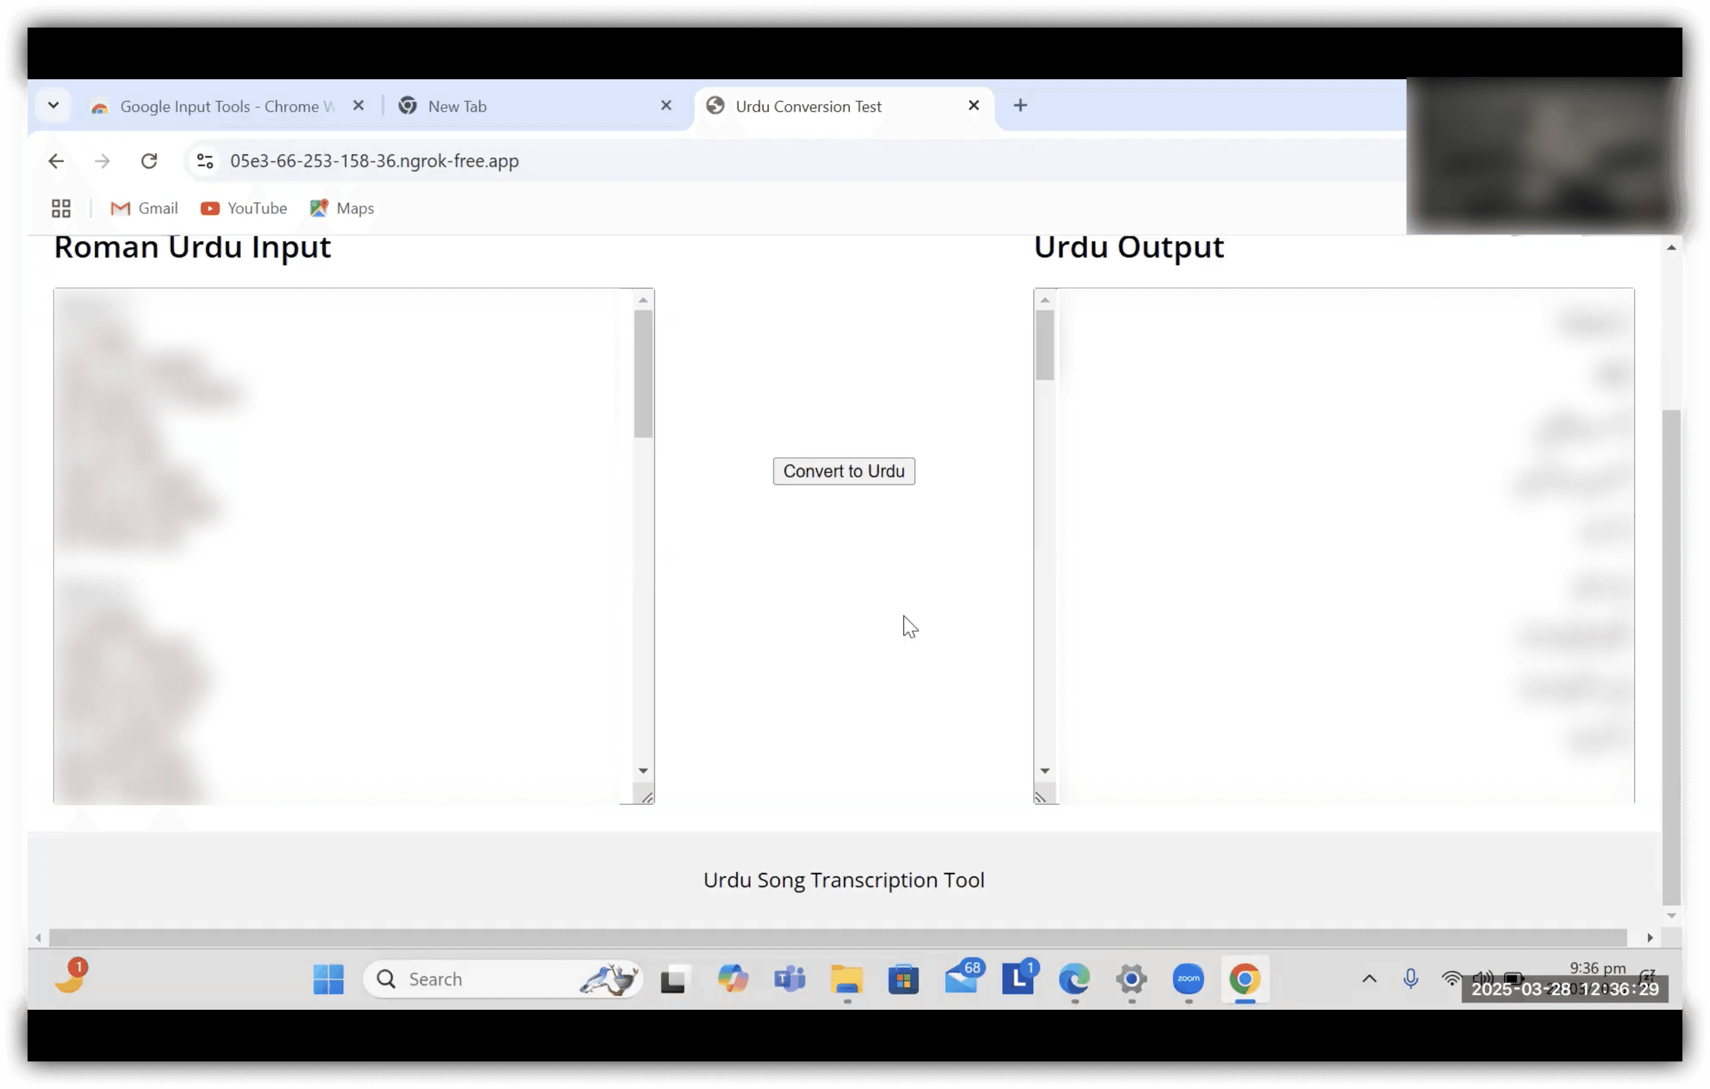Show hidden icons in system tray chevron
This screenshot has width=1710, height=1089.
(1369, 979)
